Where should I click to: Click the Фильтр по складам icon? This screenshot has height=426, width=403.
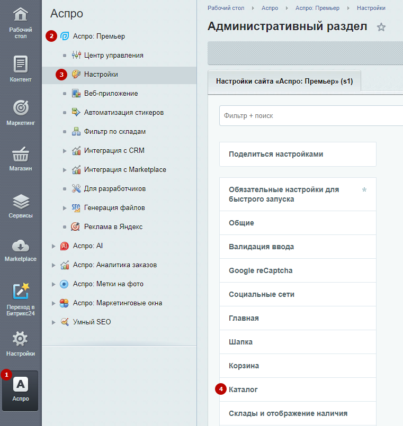(x=76, y=131)
